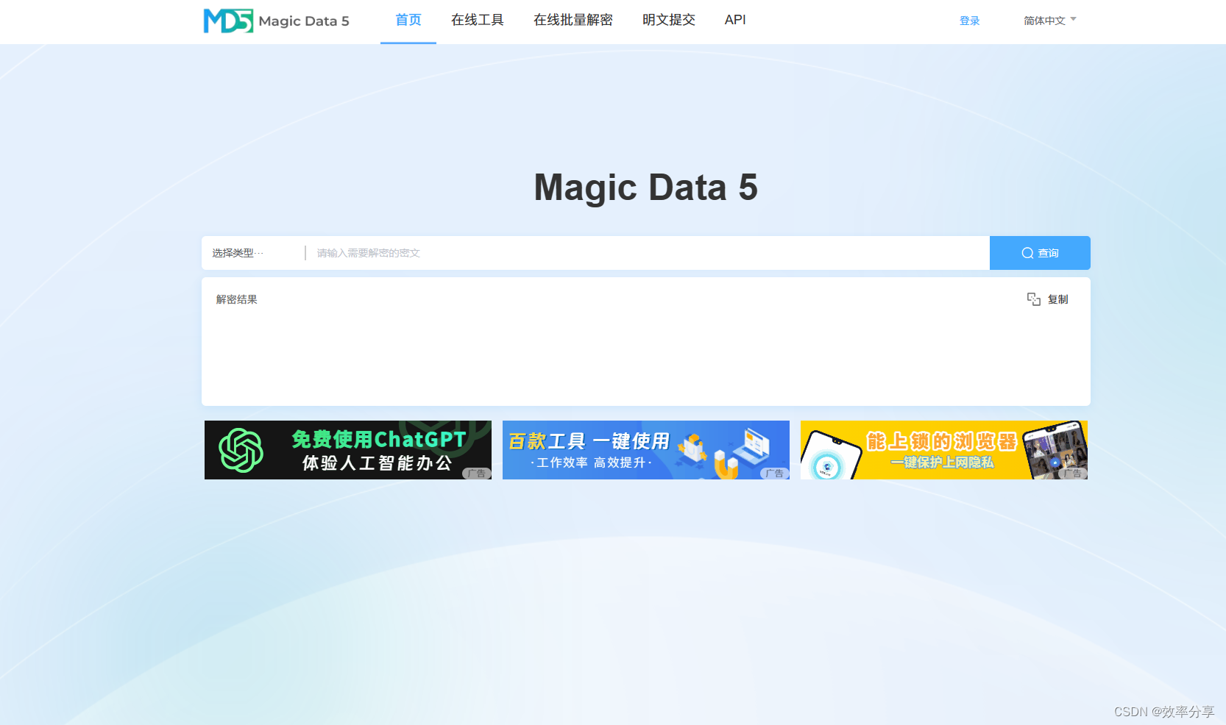1226x725 pixels.
Task: Go to the API navigation item
Action: (734, 20)
